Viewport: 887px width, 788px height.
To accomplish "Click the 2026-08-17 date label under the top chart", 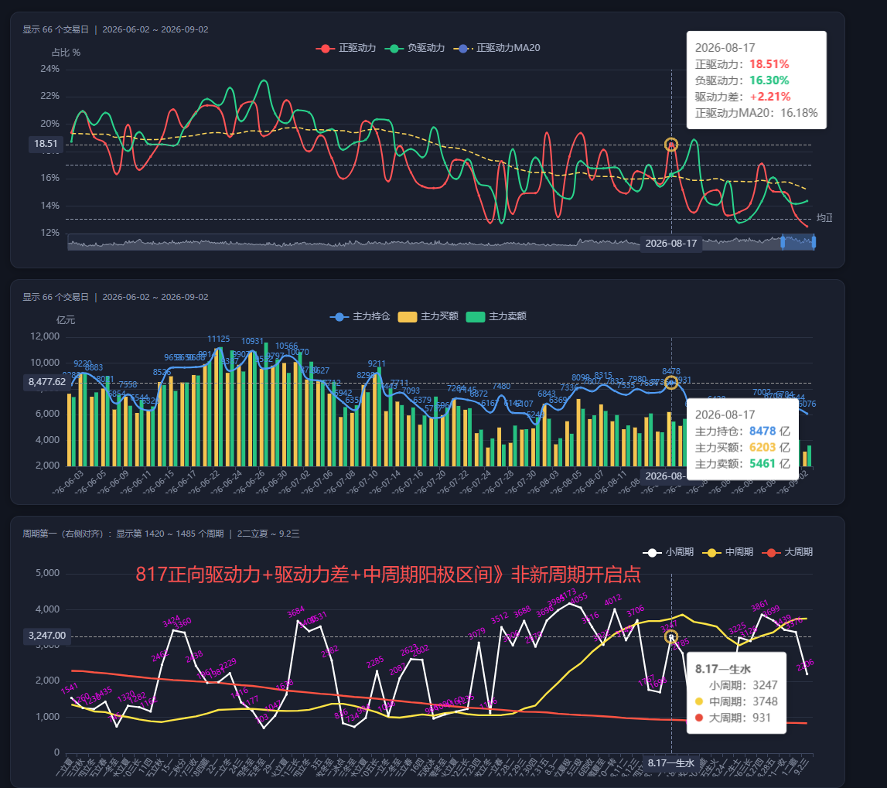I will (x=671, y=244).
